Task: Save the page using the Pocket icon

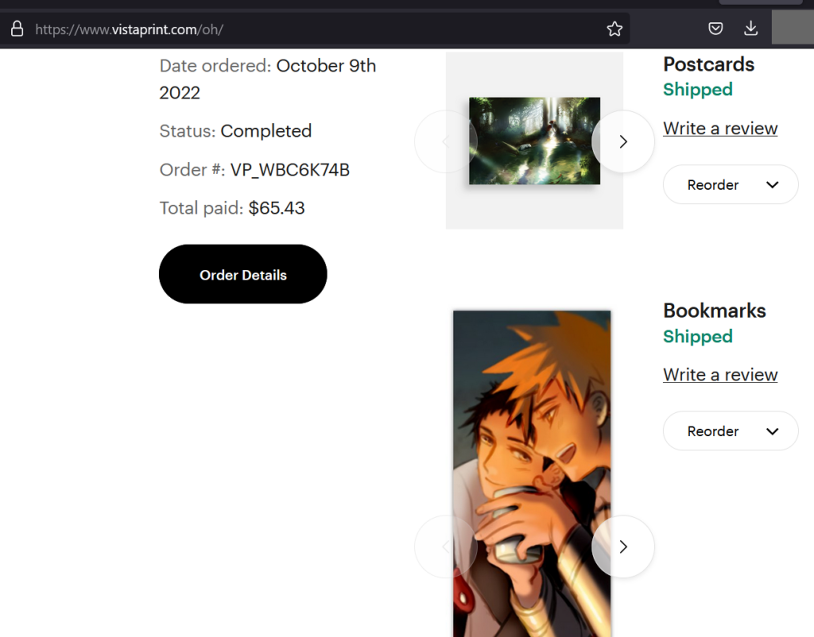Action: point(715,28)
